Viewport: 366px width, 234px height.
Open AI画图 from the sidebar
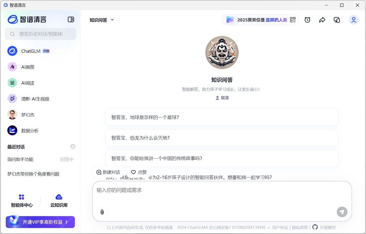point(27,67)
